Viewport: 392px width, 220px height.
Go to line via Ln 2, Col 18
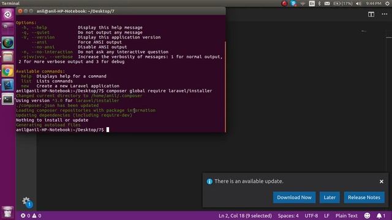[x=245, y=216]
